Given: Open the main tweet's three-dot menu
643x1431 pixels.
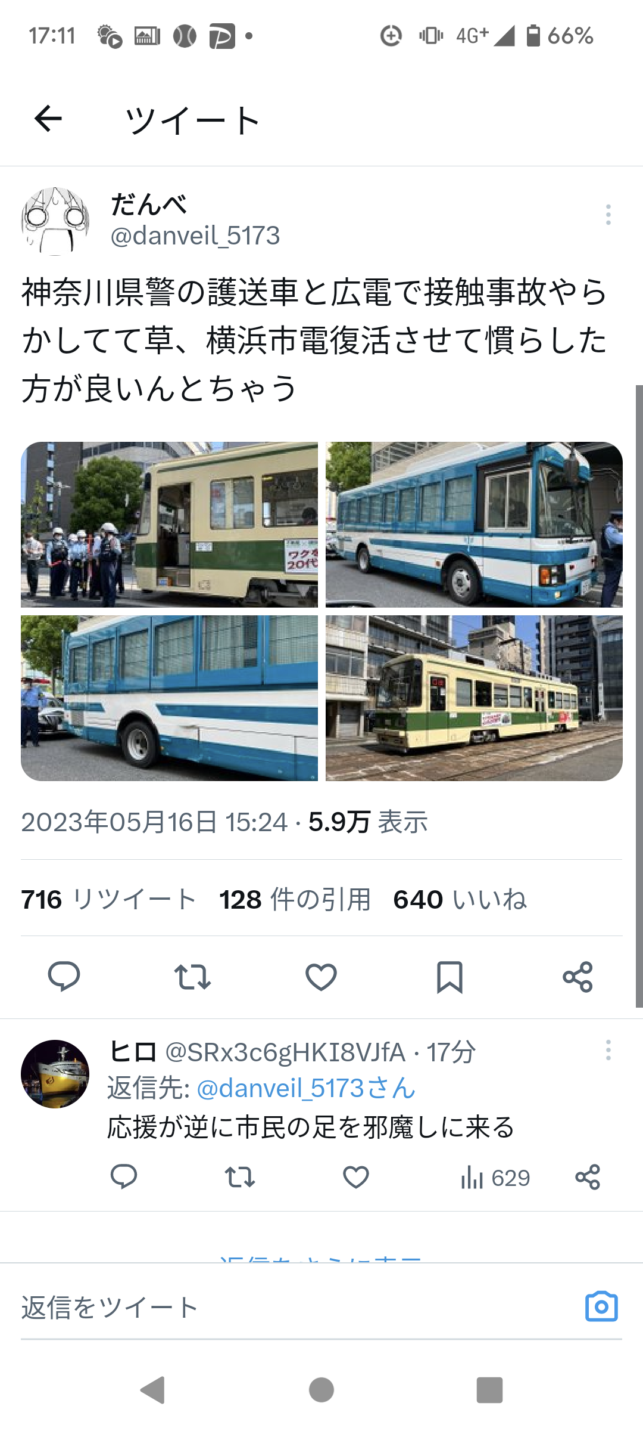Looking at the screenshot, I should [608, 215].
